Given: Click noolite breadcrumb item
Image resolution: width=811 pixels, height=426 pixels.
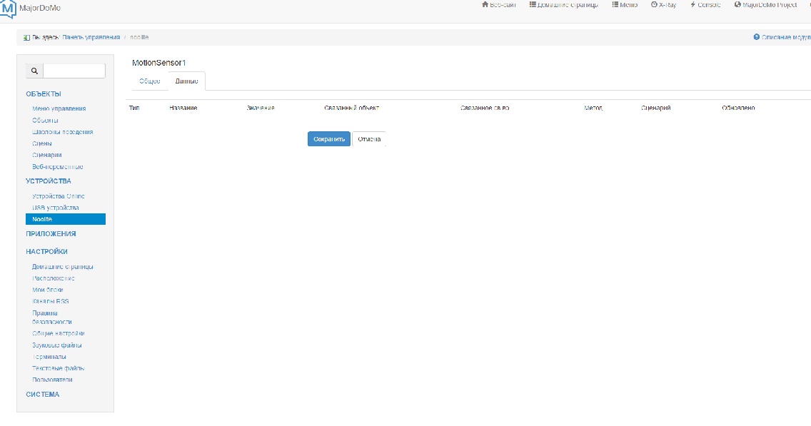Looking at the screenshot, I should [139, 37].
